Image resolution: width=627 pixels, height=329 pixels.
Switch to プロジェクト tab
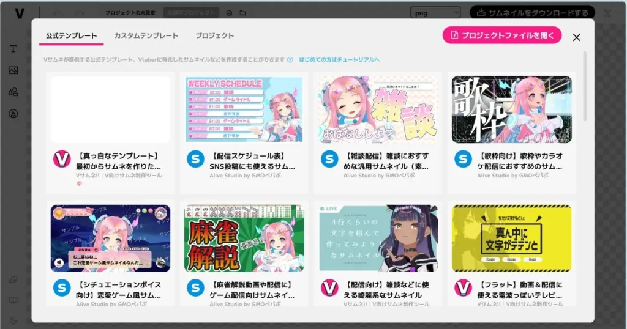pos(215,35)
